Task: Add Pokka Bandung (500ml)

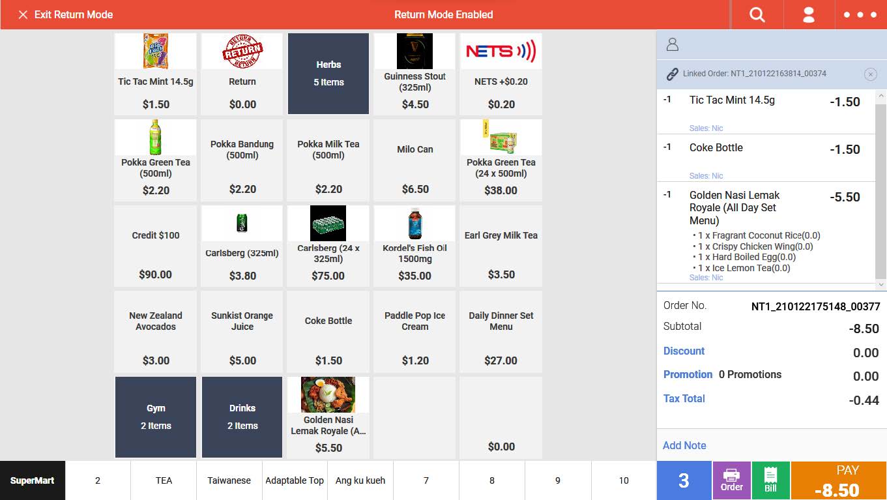Action: coord(242,160)
